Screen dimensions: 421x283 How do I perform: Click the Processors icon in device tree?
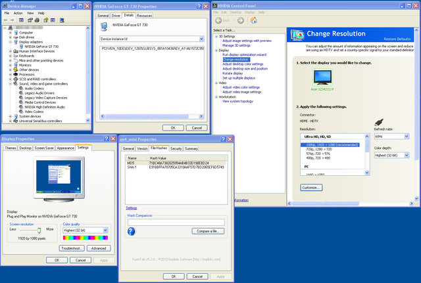[16, 74]
